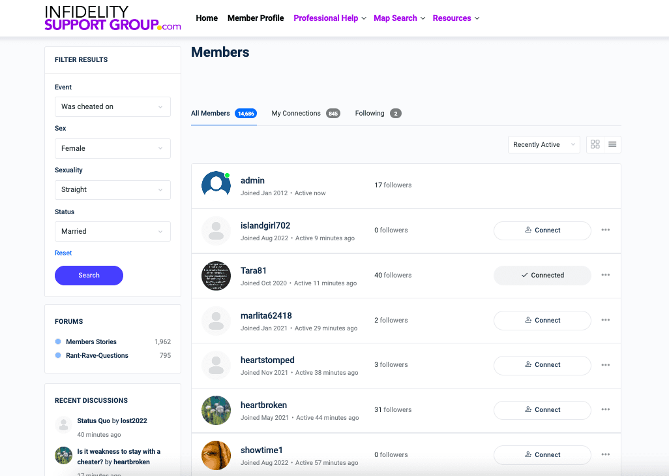Switch to list view layout

[612, 144]
